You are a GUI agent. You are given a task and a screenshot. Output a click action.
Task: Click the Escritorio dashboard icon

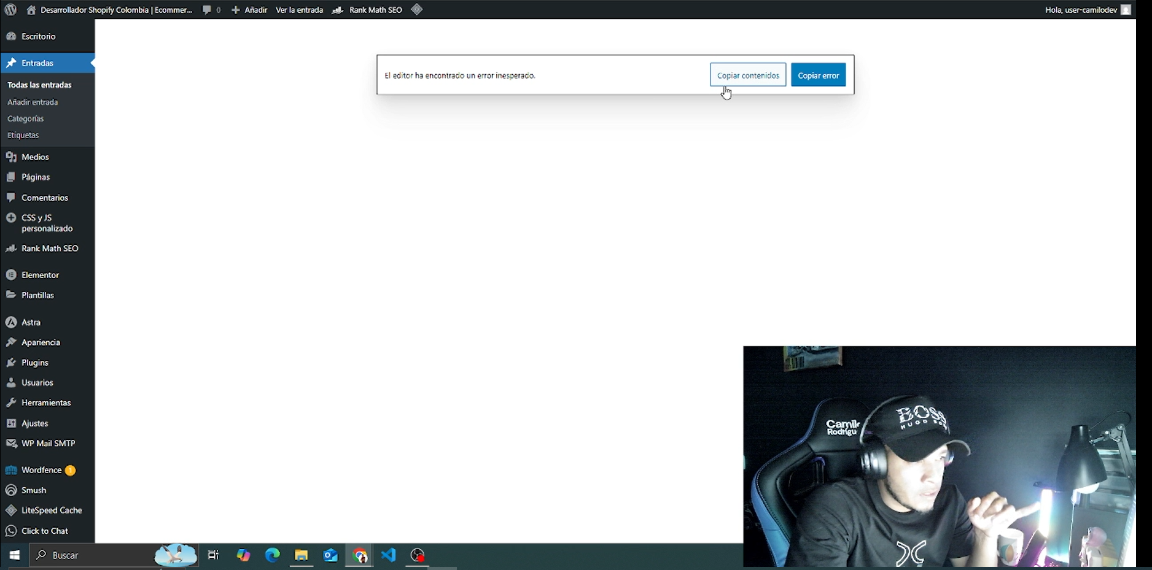[11, 36]
